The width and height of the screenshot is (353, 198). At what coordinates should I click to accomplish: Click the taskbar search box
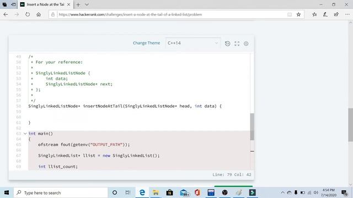click(61, 193)
